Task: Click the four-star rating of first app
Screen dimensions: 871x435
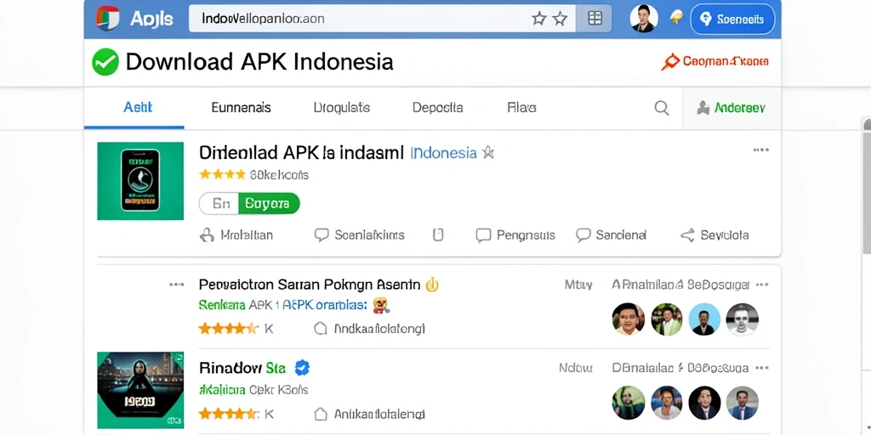Action: pyautogui.click(x=222, y=175)
